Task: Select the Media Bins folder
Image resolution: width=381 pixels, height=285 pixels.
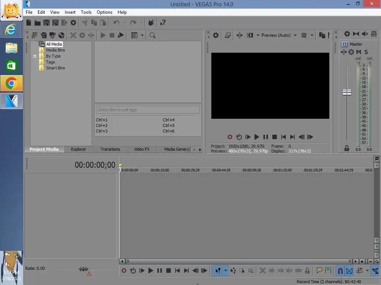Action: [55, 50]
